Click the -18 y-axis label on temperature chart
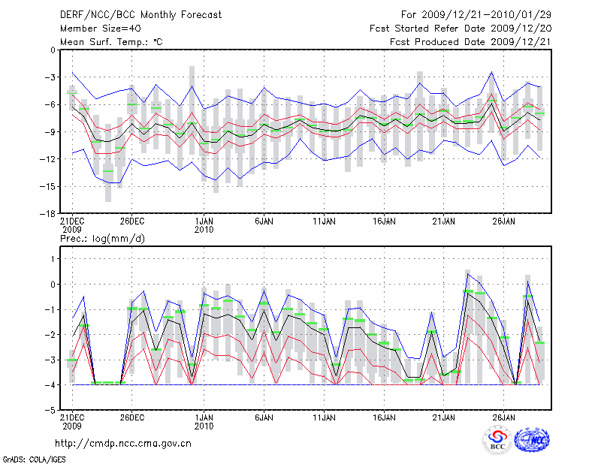This screenshot has height=464, width=601. coord(49,213)
